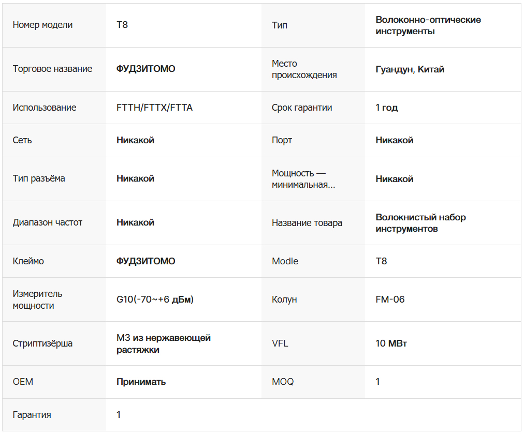Select the "FTTH/FTTX/FTTA" usage value
Screen dimensions: 524x435
[x=154, y=108]
